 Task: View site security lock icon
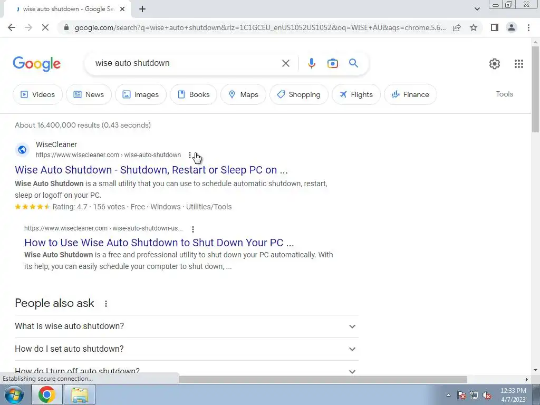tap(66, 27)
